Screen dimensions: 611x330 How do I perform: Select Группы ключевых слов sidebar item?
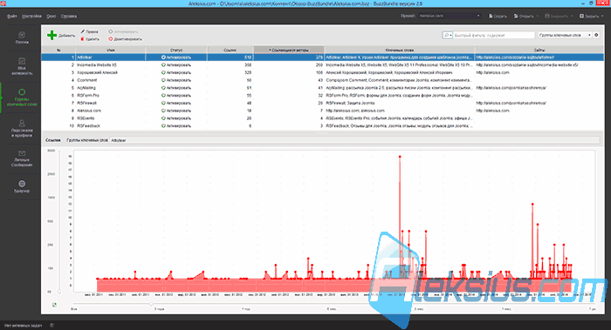point(22,98)
